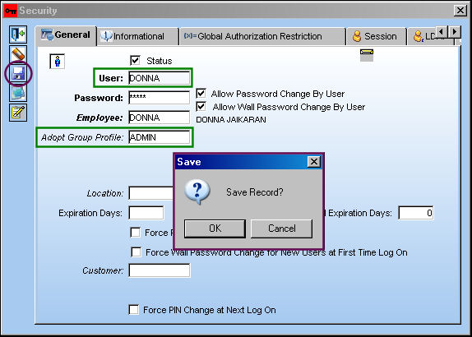Click the Adopt Group Profile field
The image size is (472, 337).
tap(160, 137)
